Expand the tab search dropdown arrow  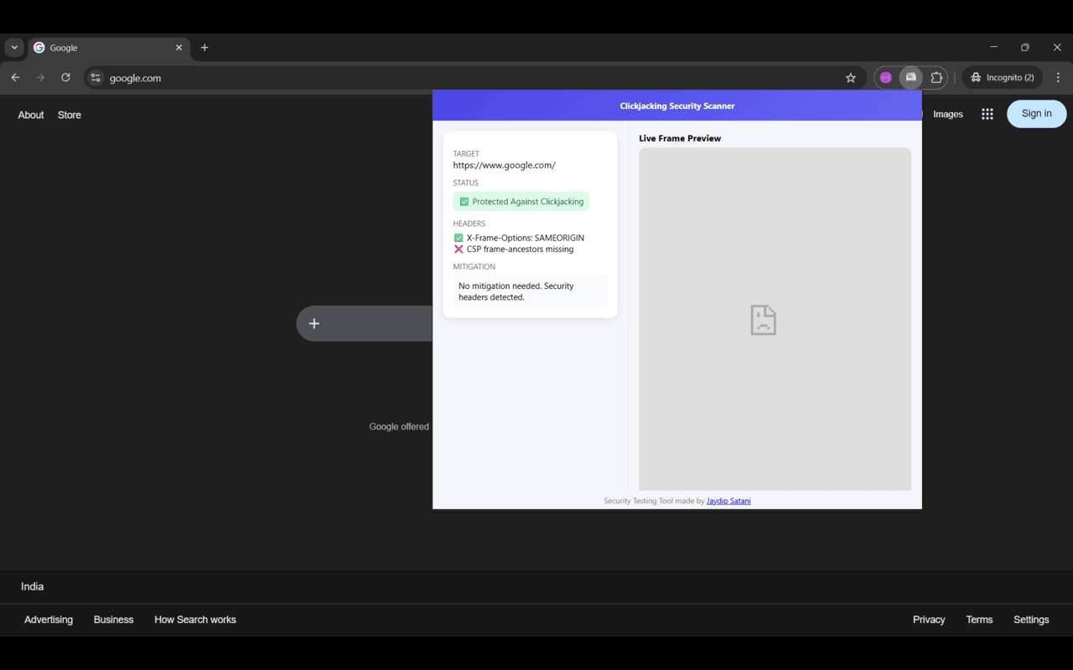[x=14, y=48]
